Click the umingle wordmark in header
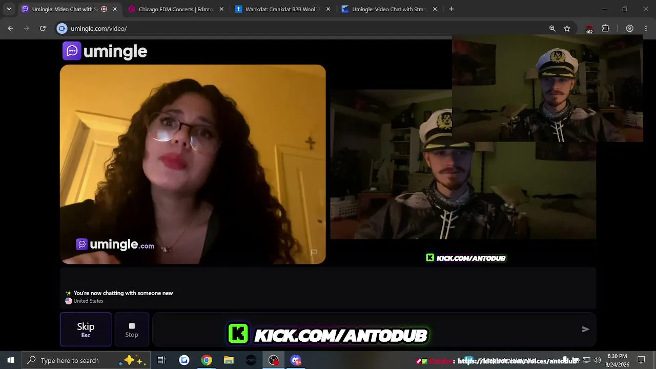 pos(115,51)
